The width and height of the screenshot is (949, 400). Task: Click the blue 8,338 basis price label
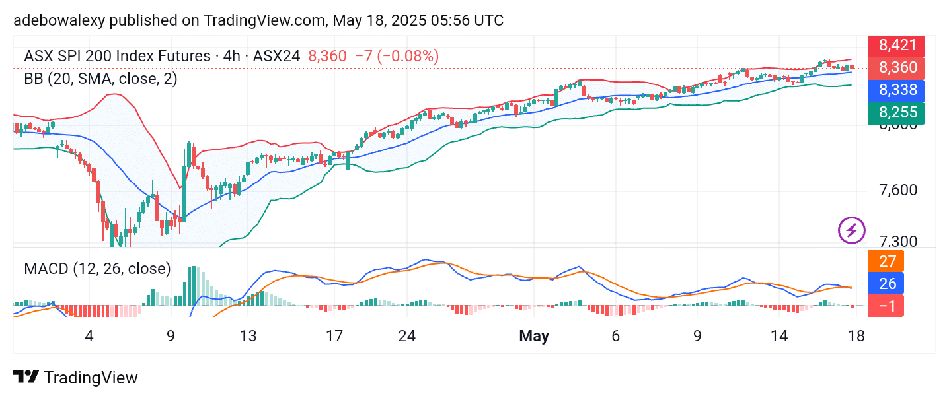897,90
